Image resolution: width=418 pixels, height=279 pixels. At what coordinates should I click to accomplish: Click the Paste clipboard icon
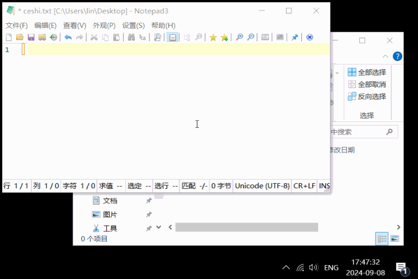pos(116,37)
